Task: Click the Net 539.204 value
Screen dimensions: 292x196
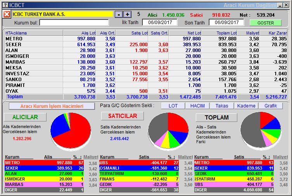Action: [266, 15]
